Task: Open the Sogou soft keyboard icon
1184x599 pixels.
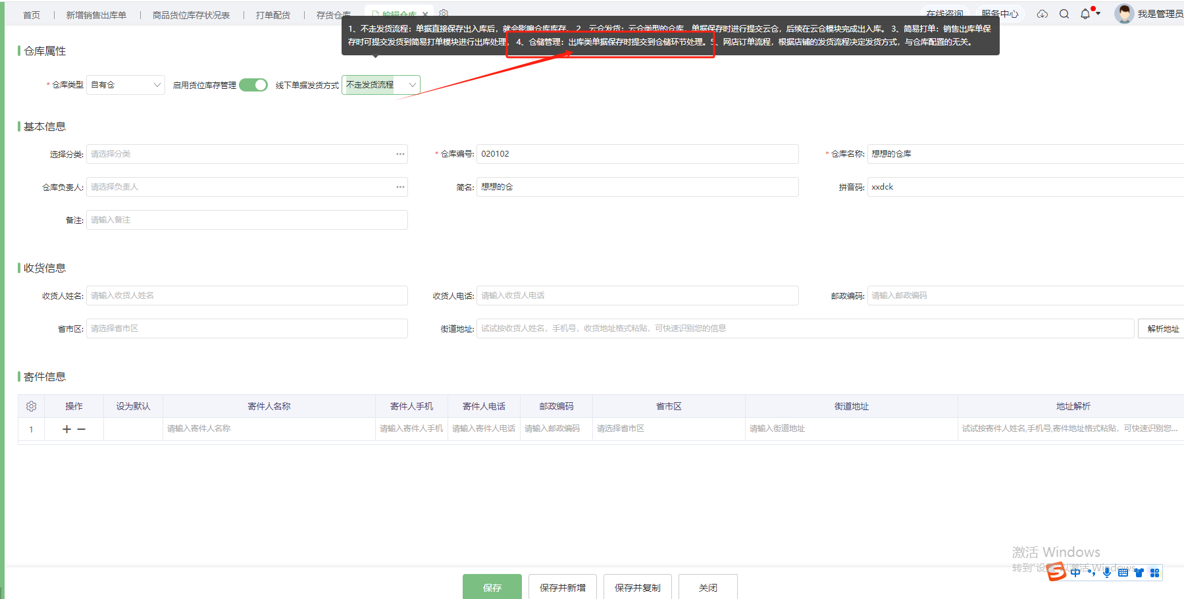Action: tap(1123, 573)
